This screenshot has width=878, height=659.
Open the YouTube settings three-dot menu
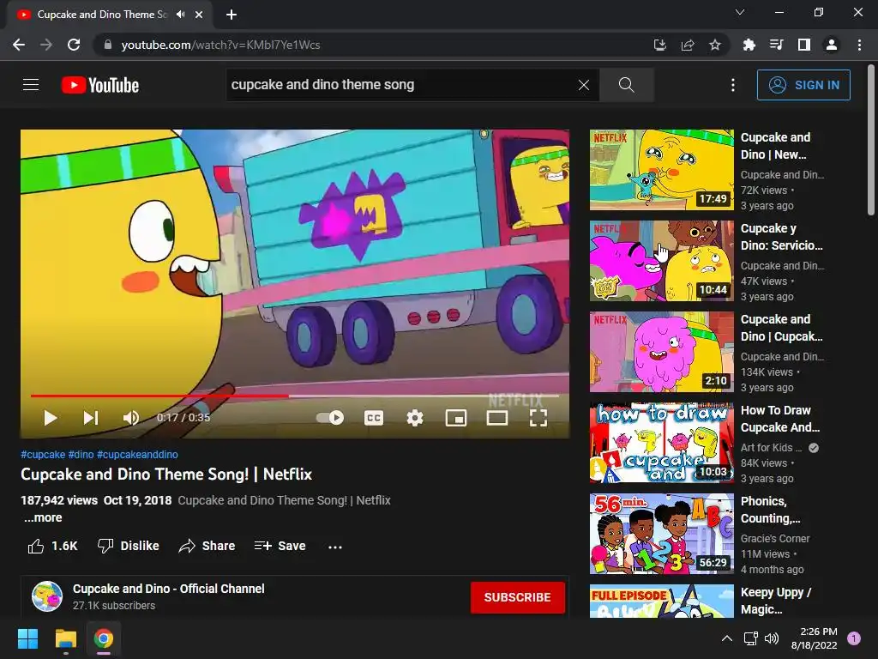(x=733, y=85)
